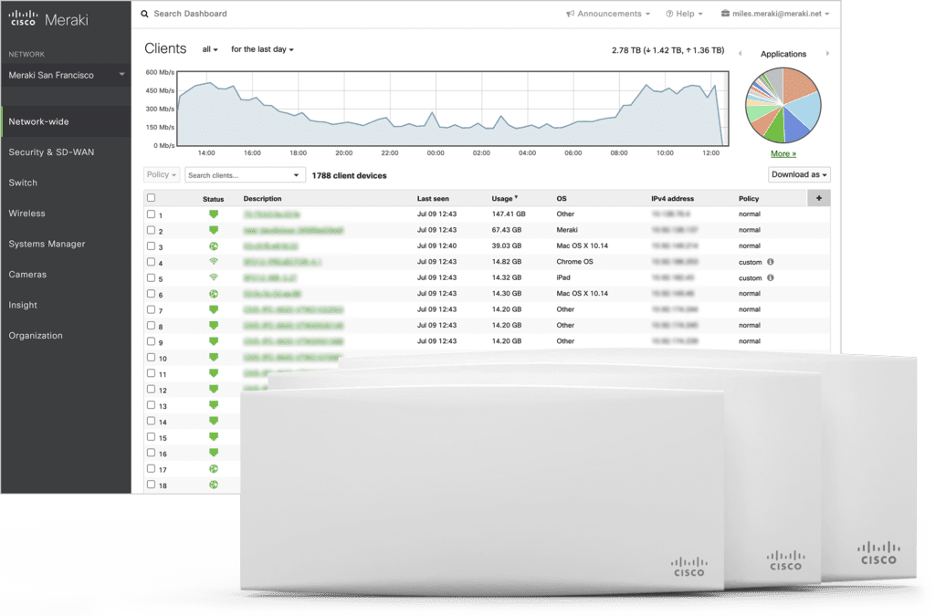
Task: Toggle the select-all clients checkbox
Action: pos(151,198)
